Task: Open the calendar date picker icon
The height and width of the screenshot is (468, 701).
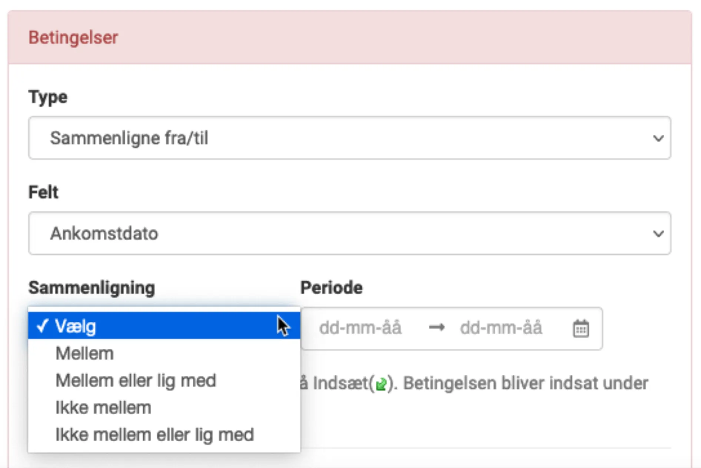Action: tap(581, 328)
